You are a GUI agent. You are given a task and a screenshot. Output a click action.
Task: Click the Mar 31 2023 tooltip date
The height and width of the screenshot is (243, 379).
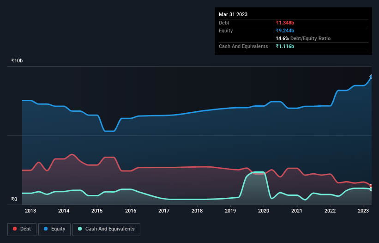click(233, 14)
